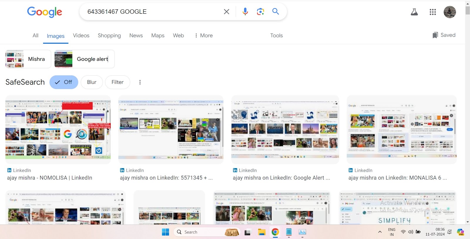Switch to the Maps tab
The image size is (470, 239).
point(158,35)
